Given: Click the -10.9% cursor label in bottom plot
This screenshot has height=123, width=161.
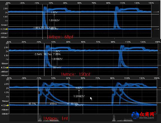Looking at the screenshot, I should [x=32, y=104].
